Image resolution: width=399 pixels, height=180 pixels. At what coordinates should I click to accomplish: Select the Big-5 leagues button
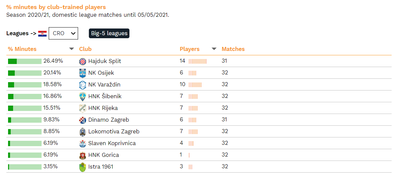(x=109, y=33)
